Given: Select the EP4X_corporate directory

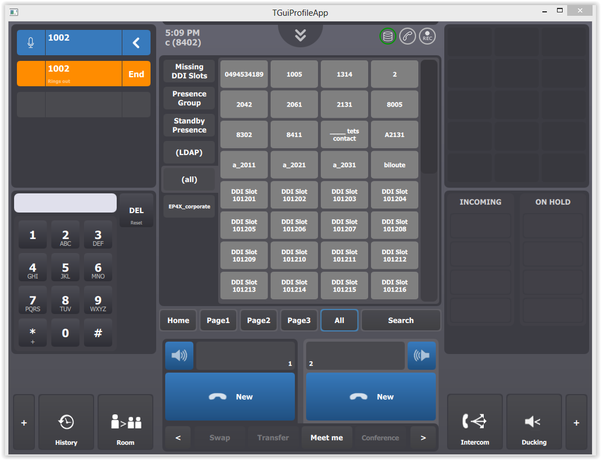Looking at the screenshot, I should [189, 207].
